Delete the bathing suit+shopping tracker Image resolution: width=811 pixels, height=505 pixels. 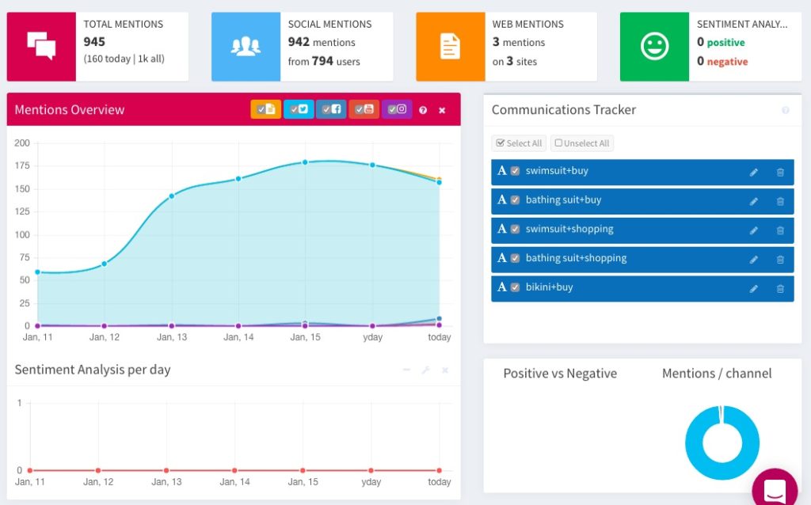click(x=780, y=260)
